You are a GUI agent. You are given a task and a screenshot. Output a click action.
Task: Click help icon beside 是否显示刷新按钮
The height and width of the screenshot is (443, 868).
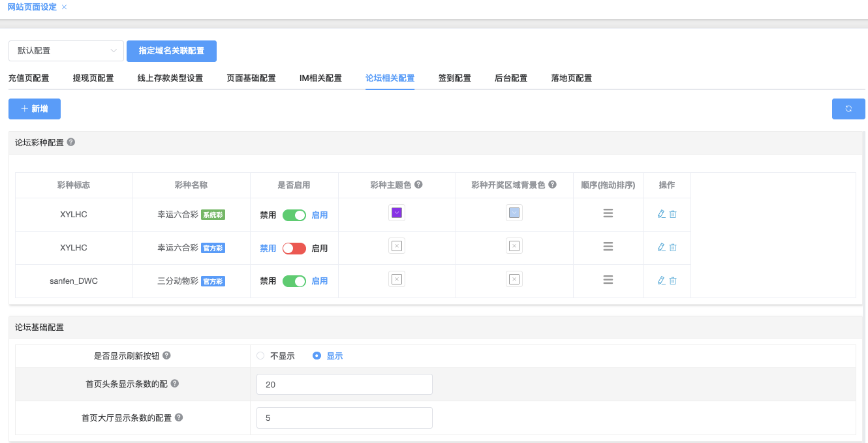point(166,356)
